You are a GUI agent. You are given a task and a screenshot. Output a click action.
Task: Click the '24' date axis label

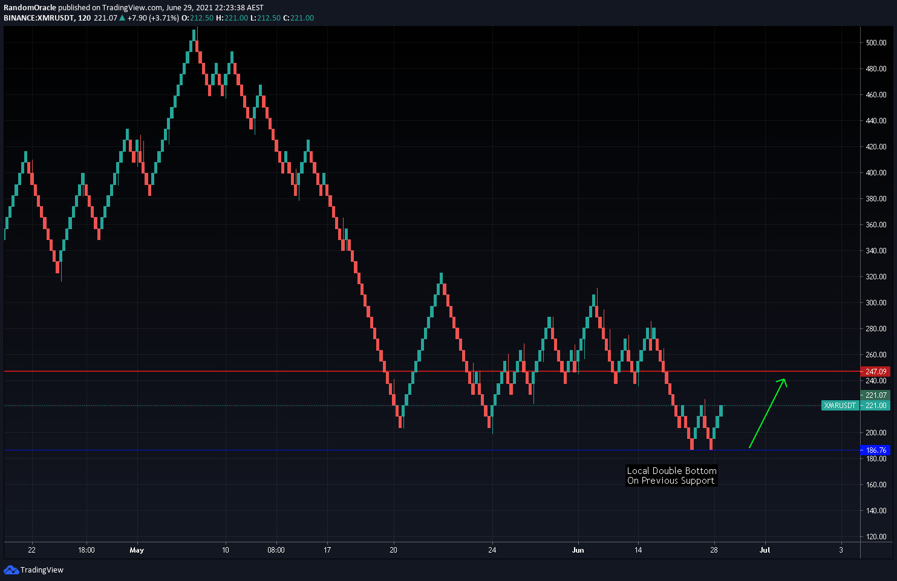coord(492,550)
